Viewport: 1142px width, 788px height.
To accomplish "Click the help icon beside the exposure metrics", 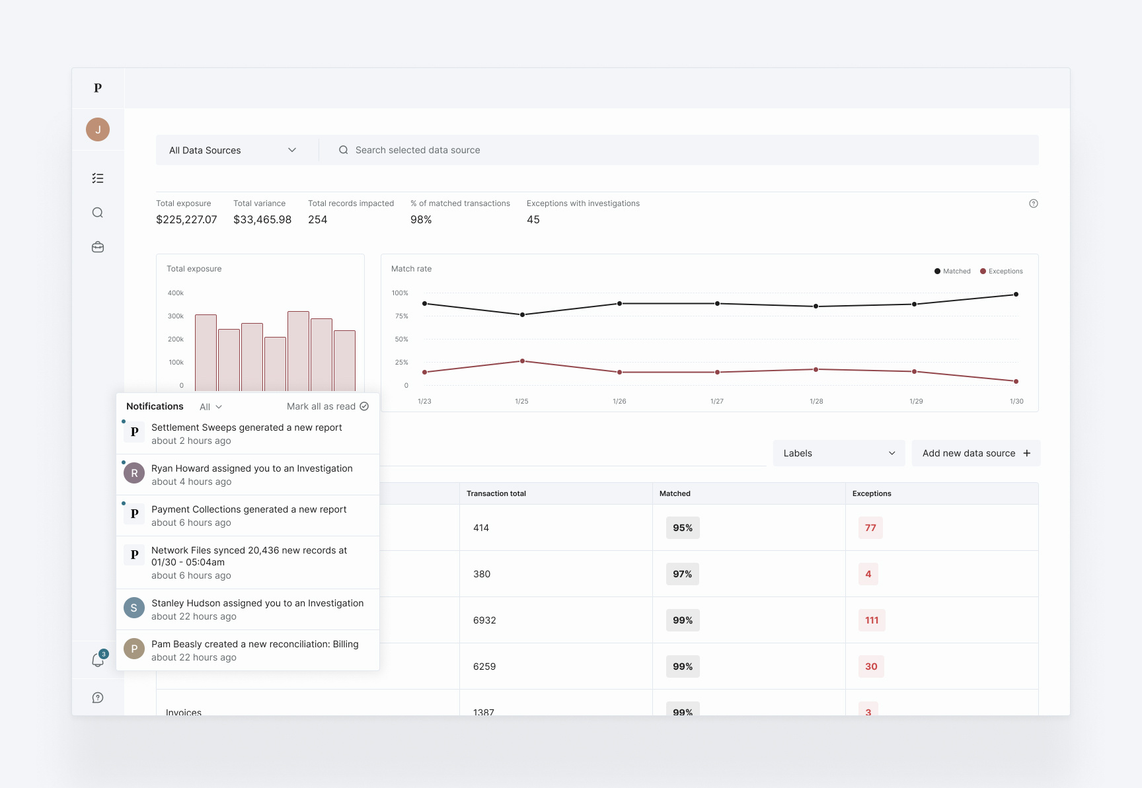I will [x=1034, y=203].
